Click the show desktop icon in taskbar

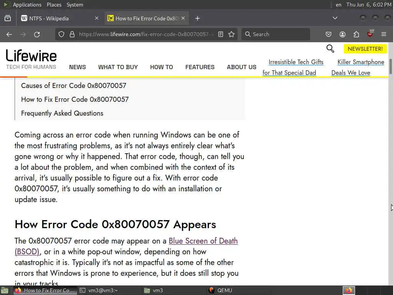(5, 290)
